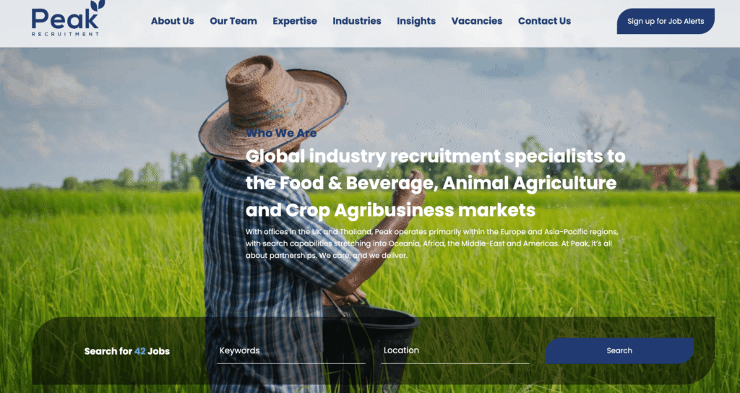Click the leaf emblem on the Peak logo
This screenshot has height=393, width=740.
[98, 5]
